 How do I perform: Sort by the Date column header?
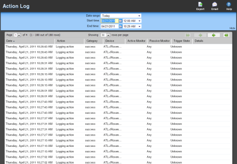point(30,41)
